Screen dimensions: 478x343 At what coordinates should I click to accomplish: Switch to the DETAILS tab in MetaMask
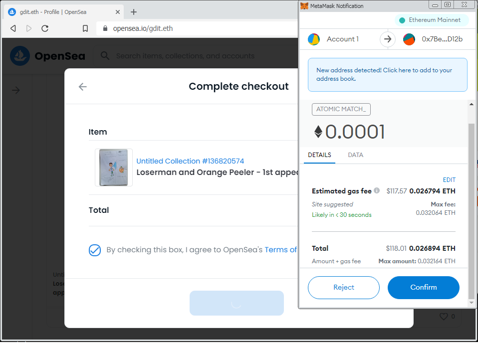pyautogui.click(x=319, y=155)
